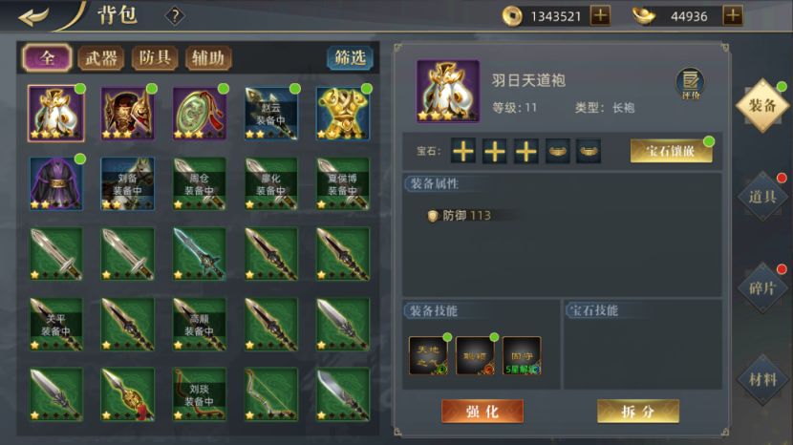The width and height of the screenshot is (793, 445).
Task: Open the 评价 review icon
Action: point(691,83)
